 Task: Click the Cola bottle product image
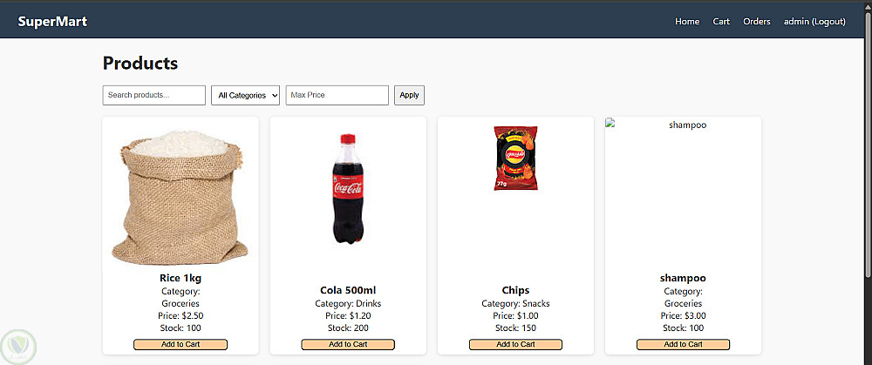[348, 188]
